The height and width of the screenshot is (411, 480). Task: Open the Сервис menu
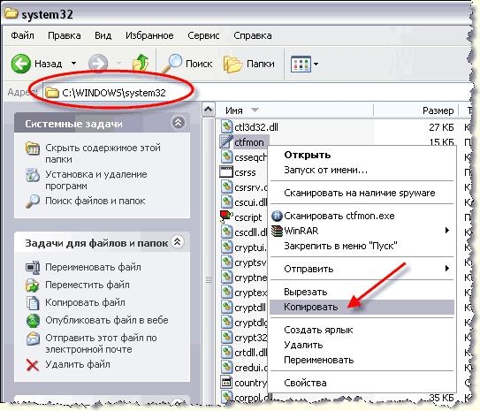(x=203, y=35)
